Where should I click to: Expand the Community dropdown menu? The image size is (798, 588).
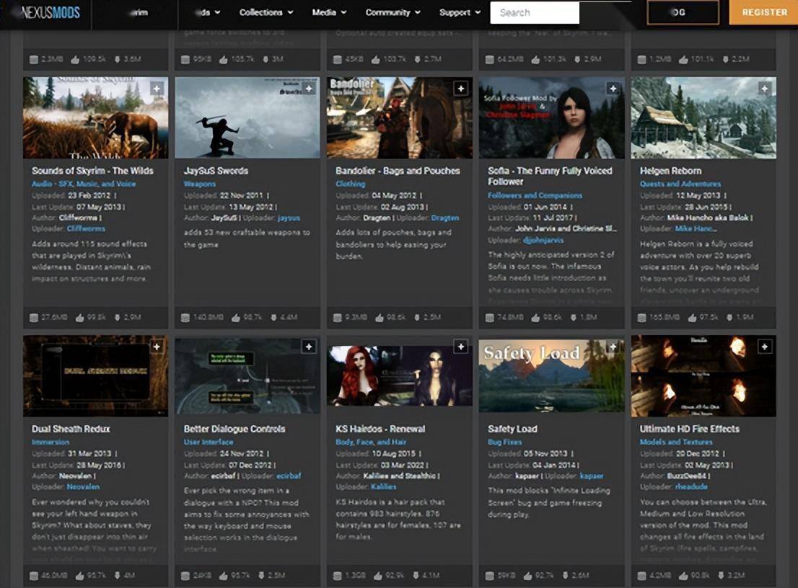coord(393,13)
